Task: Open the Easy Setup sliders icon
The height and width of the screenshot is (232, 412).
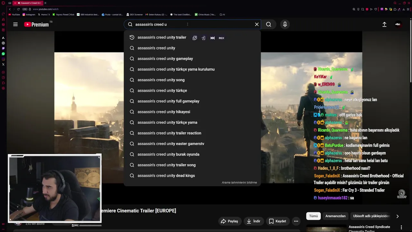Action: tap(408, 9)
